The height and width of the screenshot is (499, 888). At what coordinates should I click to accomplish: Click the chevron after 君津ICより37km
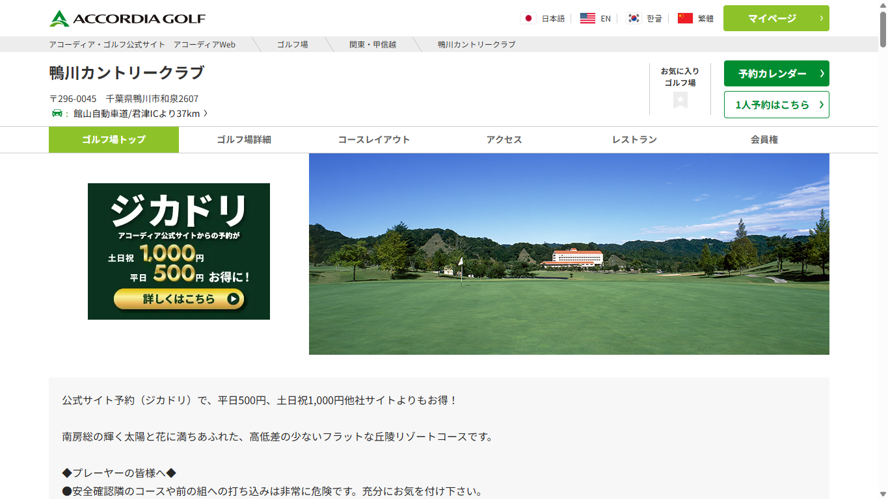pos(206,113)
